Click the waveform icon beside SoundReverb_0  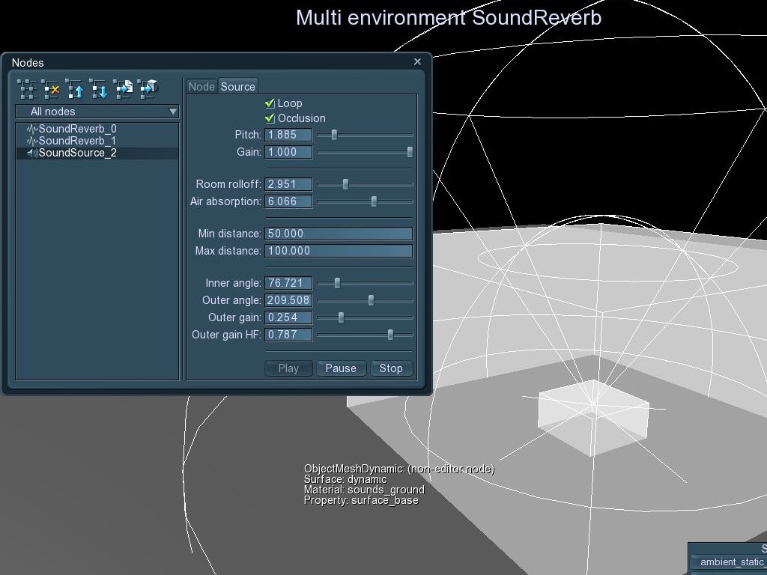(32, 129)
